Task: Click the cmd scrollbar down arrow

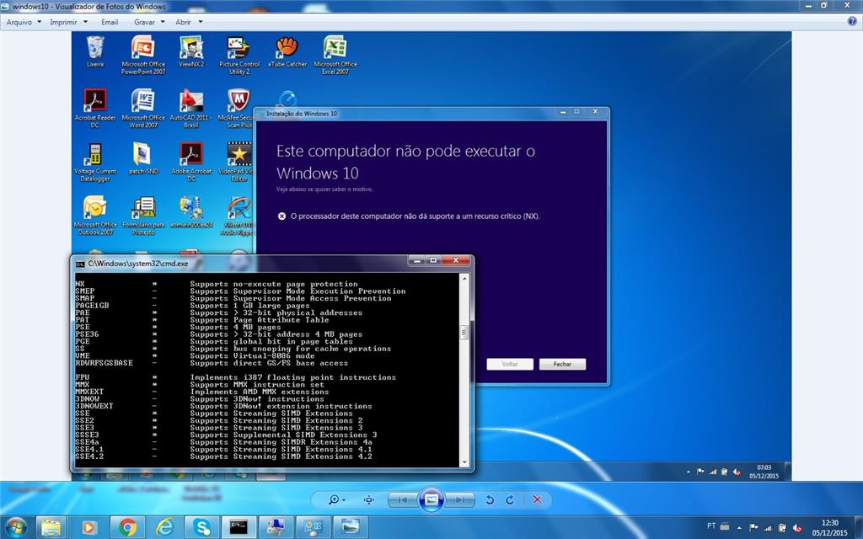Action: (464, 462)
